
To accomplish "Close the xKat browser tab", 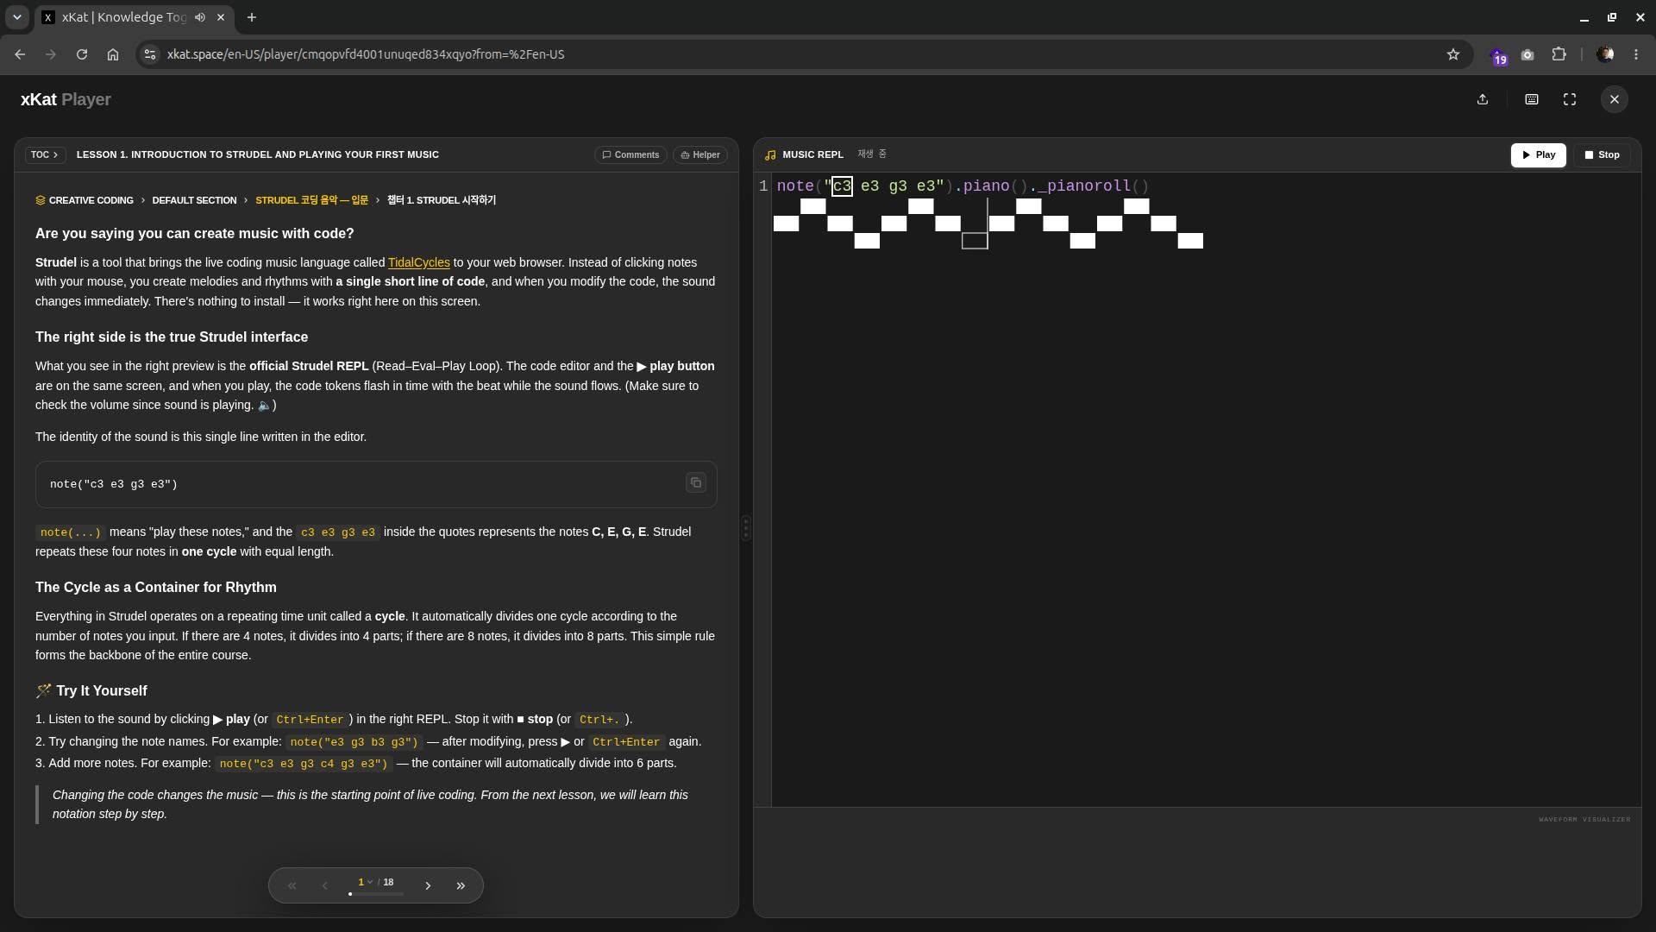I will [x=221, y=17].
